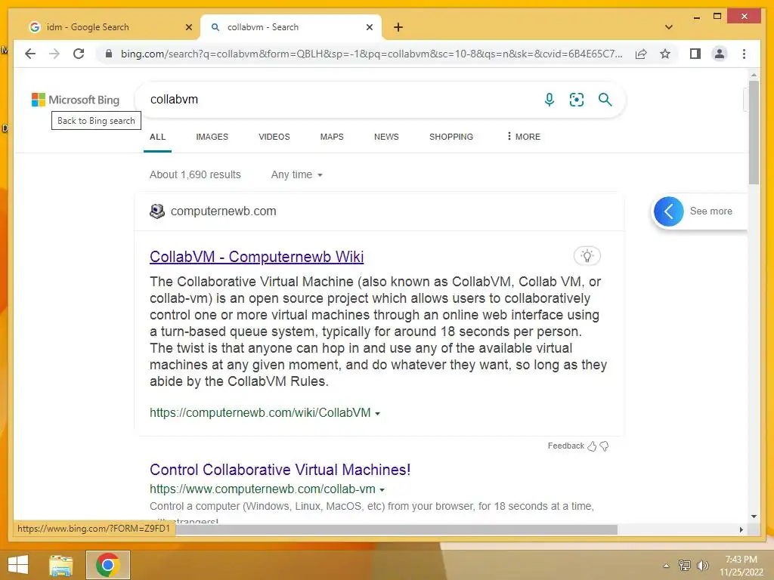Image resolution: width=774 pixels, height=580 pixels.
Task: Open the Windows Start menu
Action: [x=18, y=565]
